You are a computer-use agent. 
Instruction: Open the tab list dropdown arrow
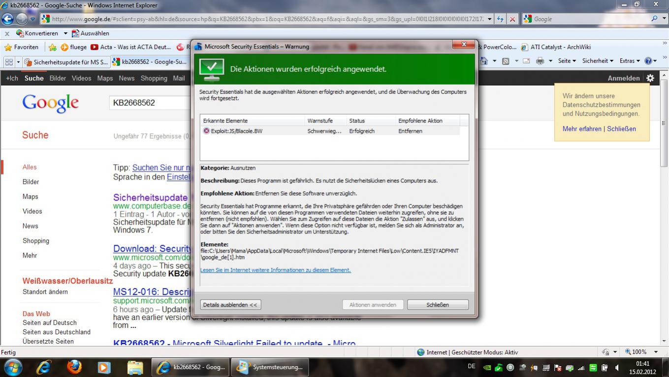19,62
